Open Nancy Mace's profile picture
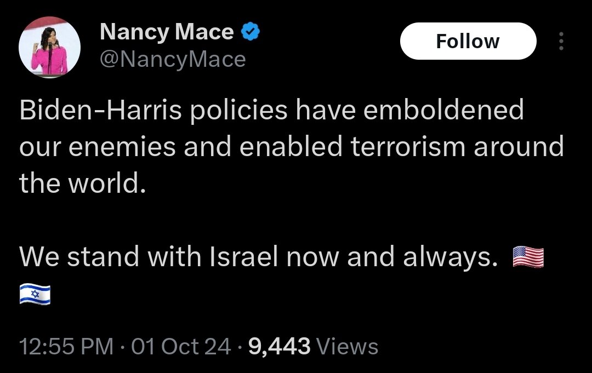592x373 pixels. pyautogui.click(x=50, y=49)
